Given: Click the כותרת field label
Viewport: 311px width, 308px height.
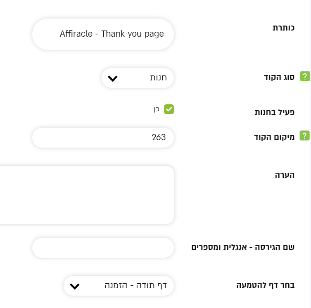Looking at the screenshot, I should click(x=283, y=28).
